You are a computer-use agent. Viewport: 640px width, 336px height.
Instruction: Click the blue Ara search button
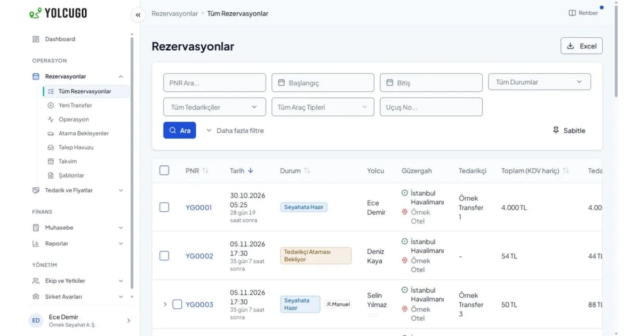point(179,131)
